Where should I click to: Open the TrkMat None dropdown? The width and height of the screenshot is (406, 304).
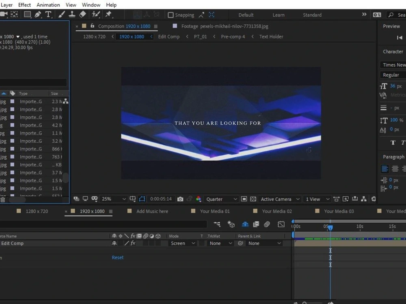[220, 243]
